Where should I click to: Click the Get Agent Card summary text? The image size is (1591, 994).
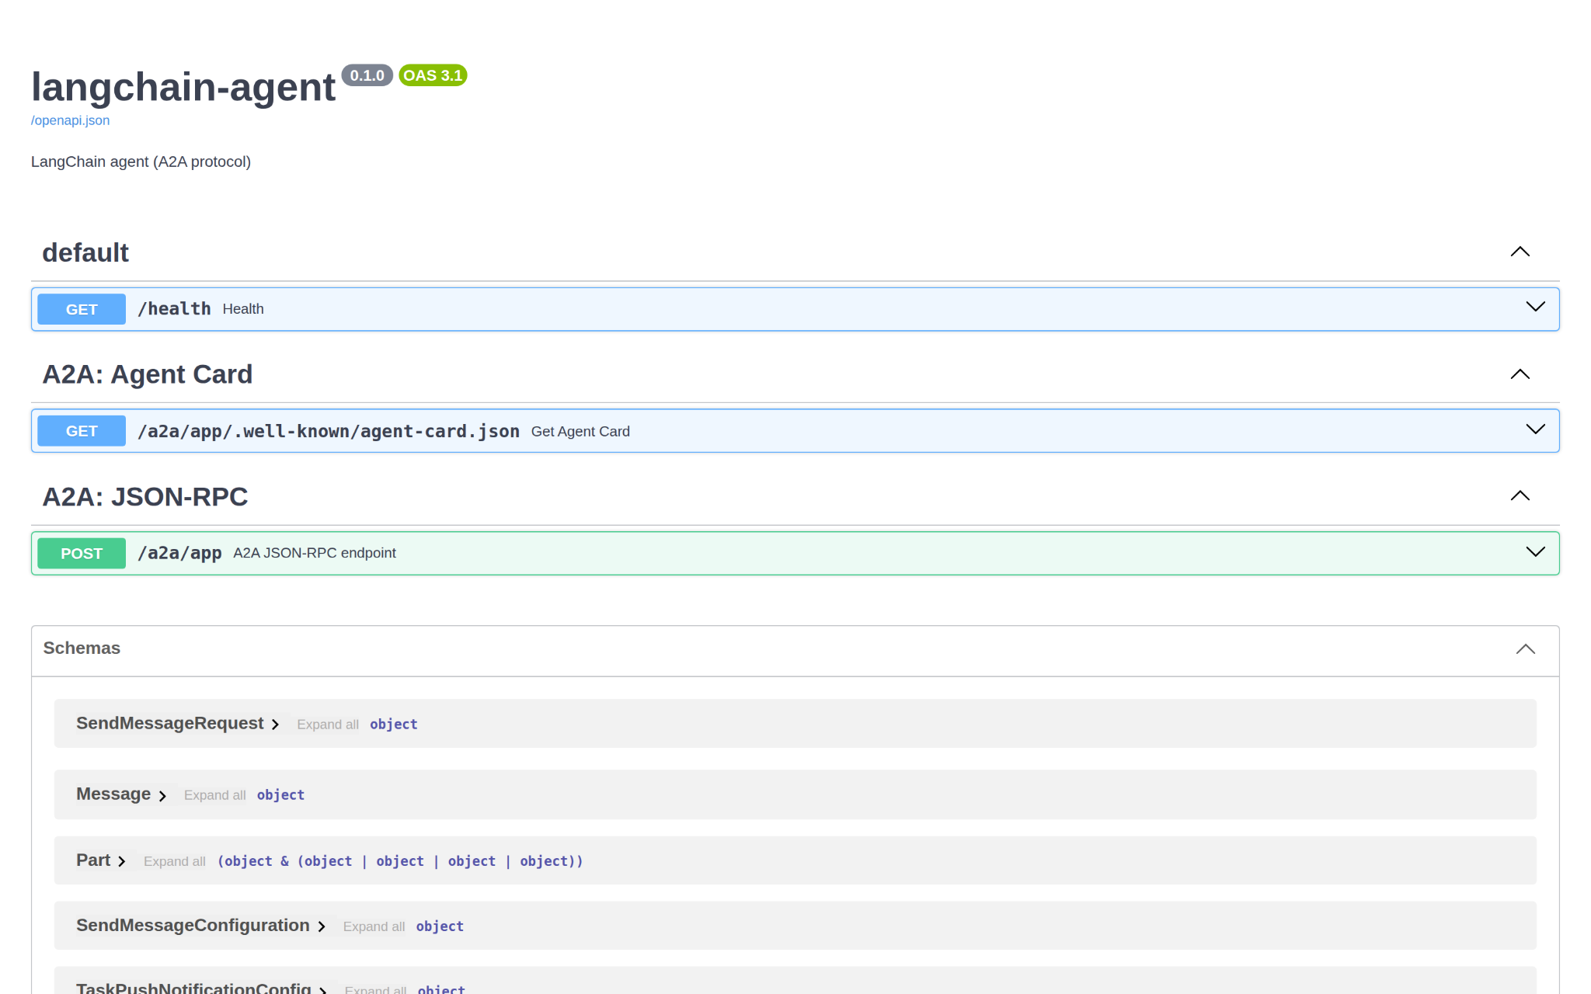[x=580, y=432]
